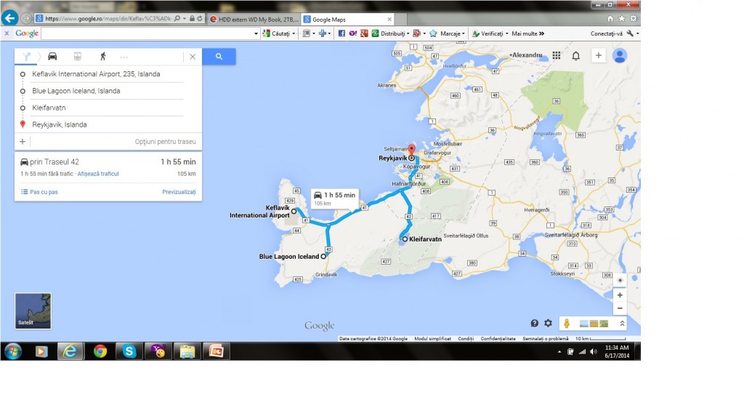The height and width of the screenshot is (405, 744).
Task: Click the Kleifarvatn waypoint marker on map
Action: coord(405,239)
